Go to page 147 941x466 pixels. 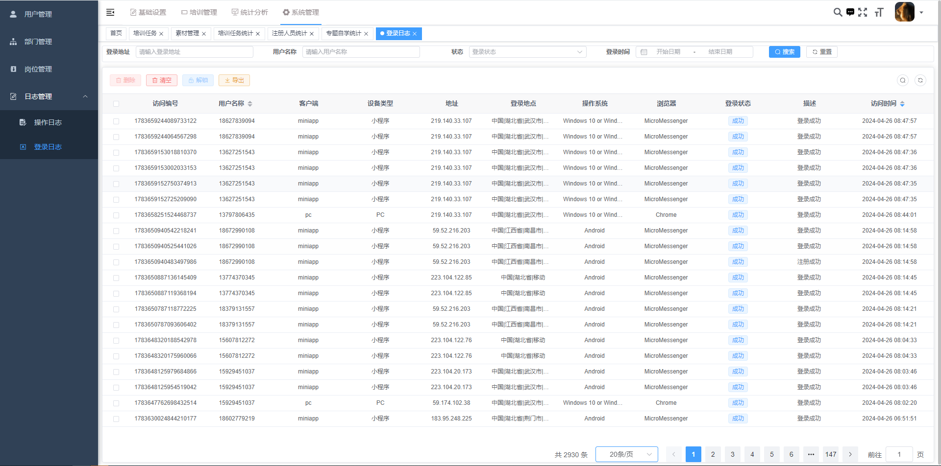click(831, 454)
